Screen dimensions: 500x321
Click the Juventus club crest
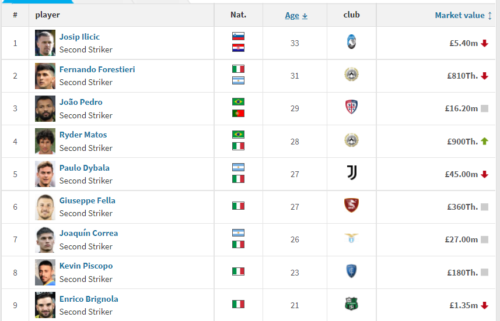coord(351,172)
